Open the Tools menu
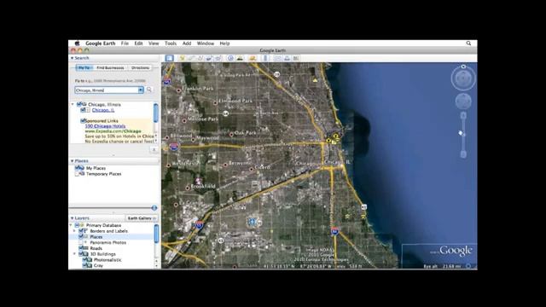This screenshot has width=546, height=307. [171, 43]
